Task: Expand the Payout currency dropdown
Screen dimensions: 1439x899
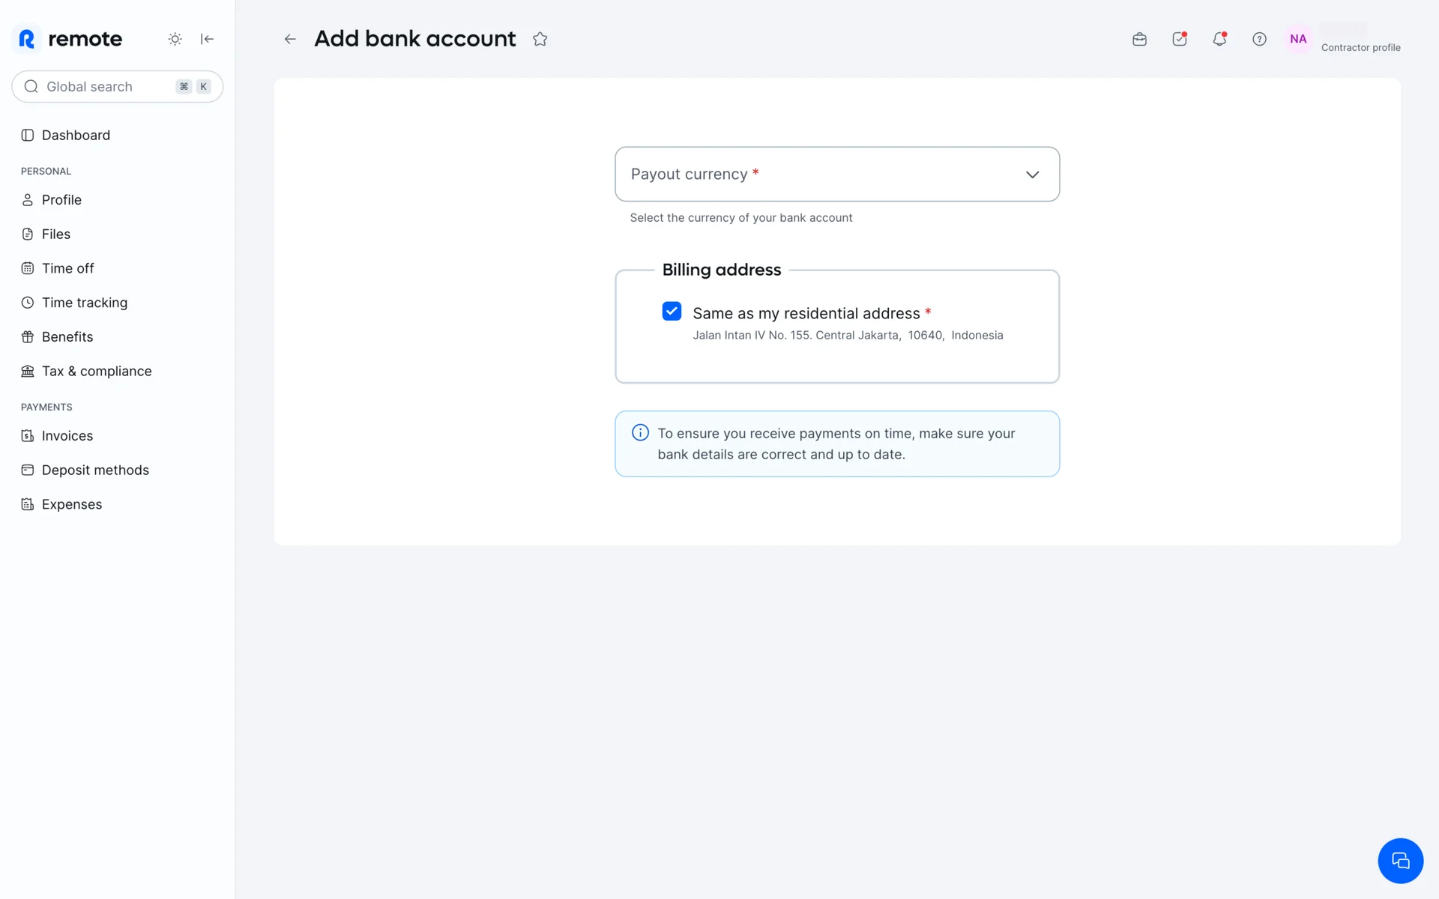Action: point(836,174)
